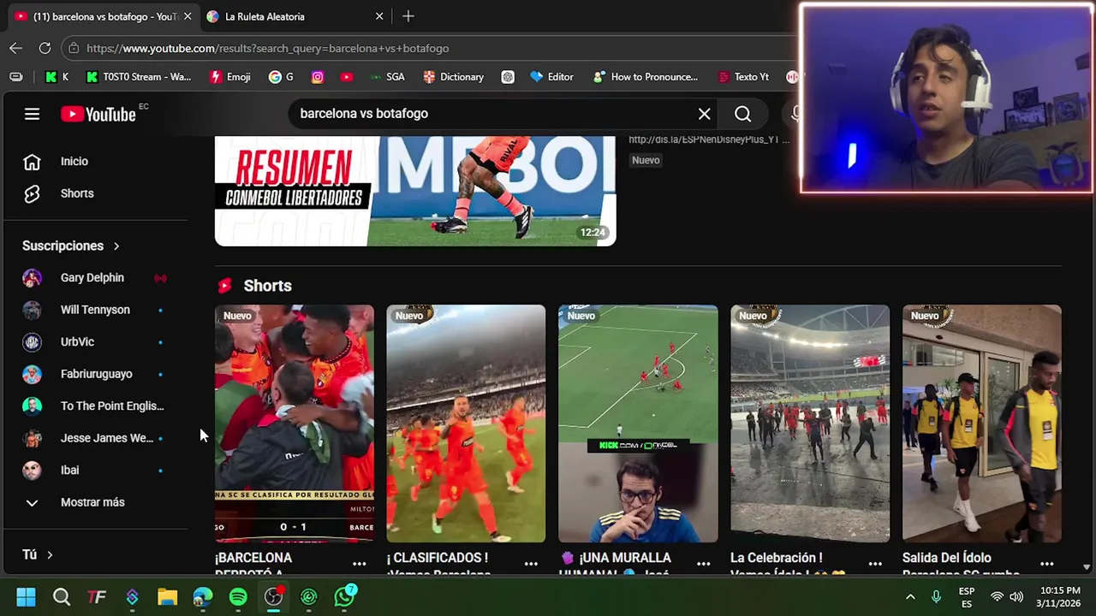This screenshot has width=1096, height=616.
Task: Expand Suscripciones section arrow
Action: tap(116, 246)
